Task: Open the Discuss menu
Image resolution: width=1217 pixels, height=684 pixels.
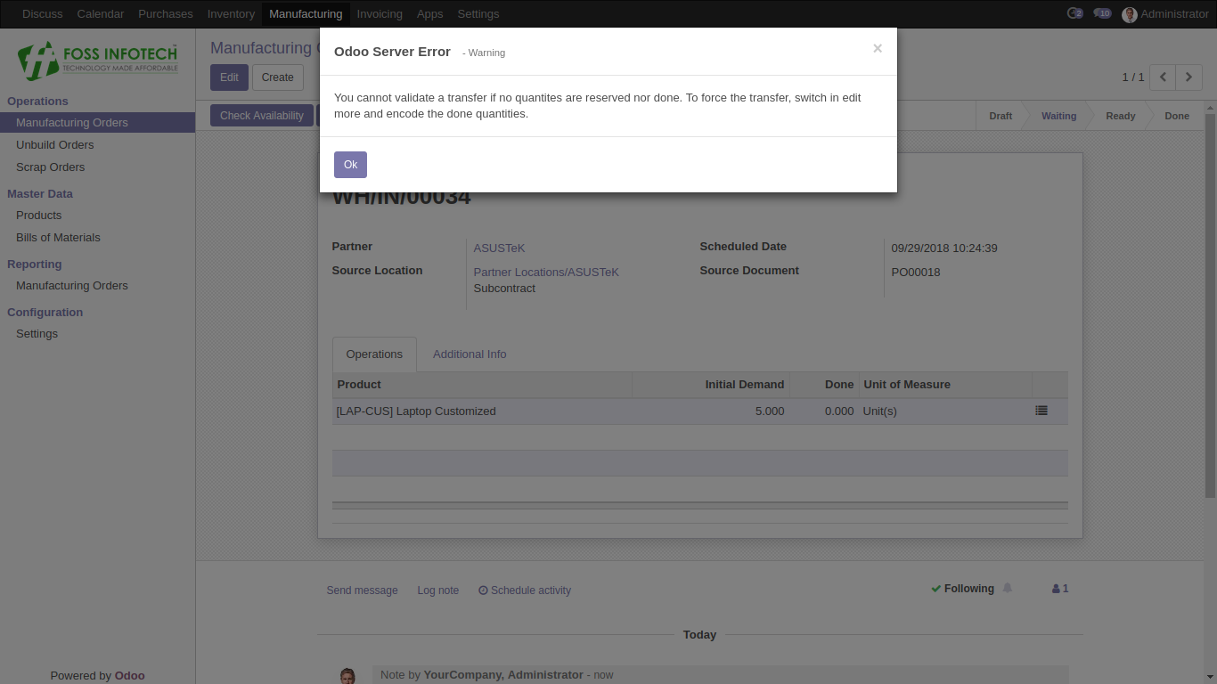Action: point(43,14)
